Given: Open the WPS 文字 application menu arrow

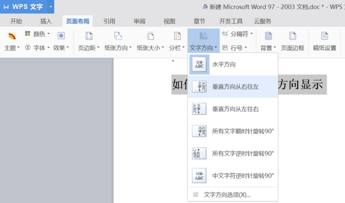Looking at the screenshot, I should pos(51,7).
